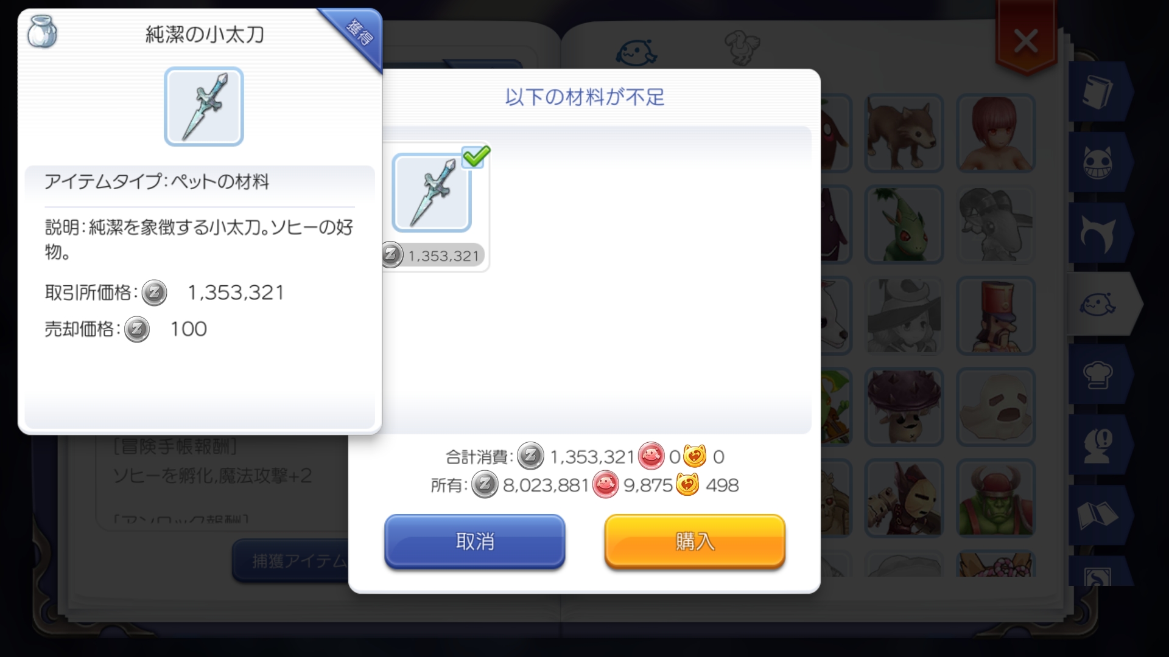Open the horned headgear sidebar tab
This screenshot has height=657, width=1169.
(1098, 234)
